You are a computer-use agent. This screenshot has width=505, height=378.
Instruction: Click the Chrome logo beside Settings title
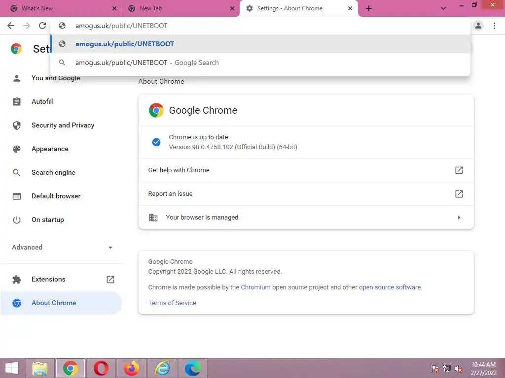click(x=16, y=49)
